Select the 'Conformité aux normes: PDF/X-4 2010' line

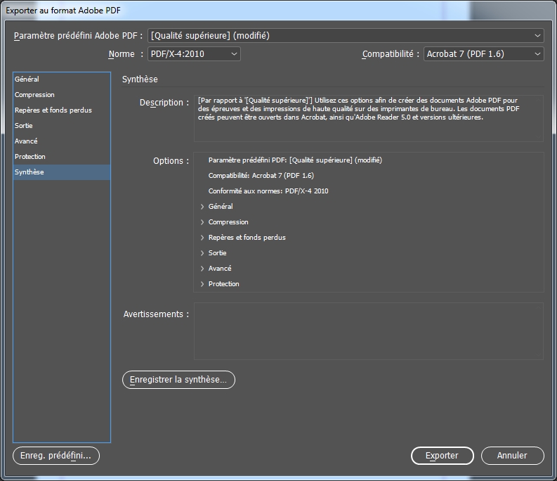click(268, 191)
